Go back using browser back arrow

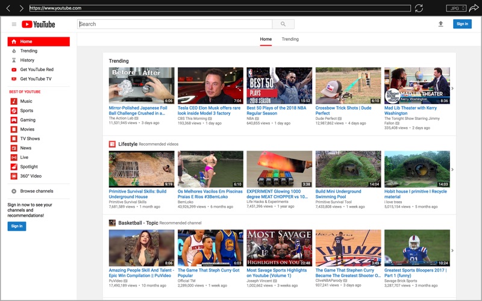(x=8, y=8)
